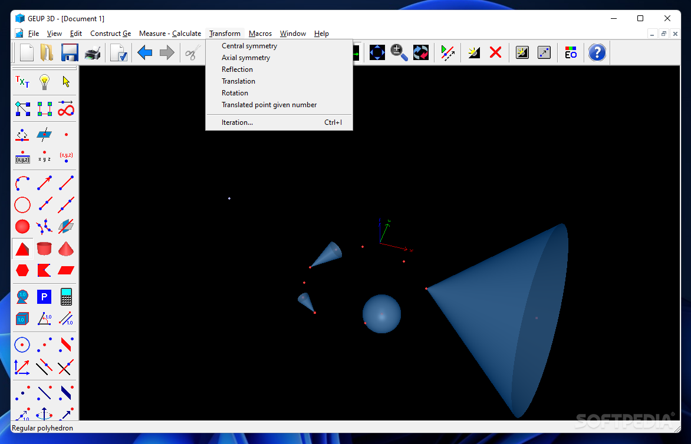Open the File menu
Image resolution: width=691 pixels, height=444 pixels.
click(x=33, y=34)
